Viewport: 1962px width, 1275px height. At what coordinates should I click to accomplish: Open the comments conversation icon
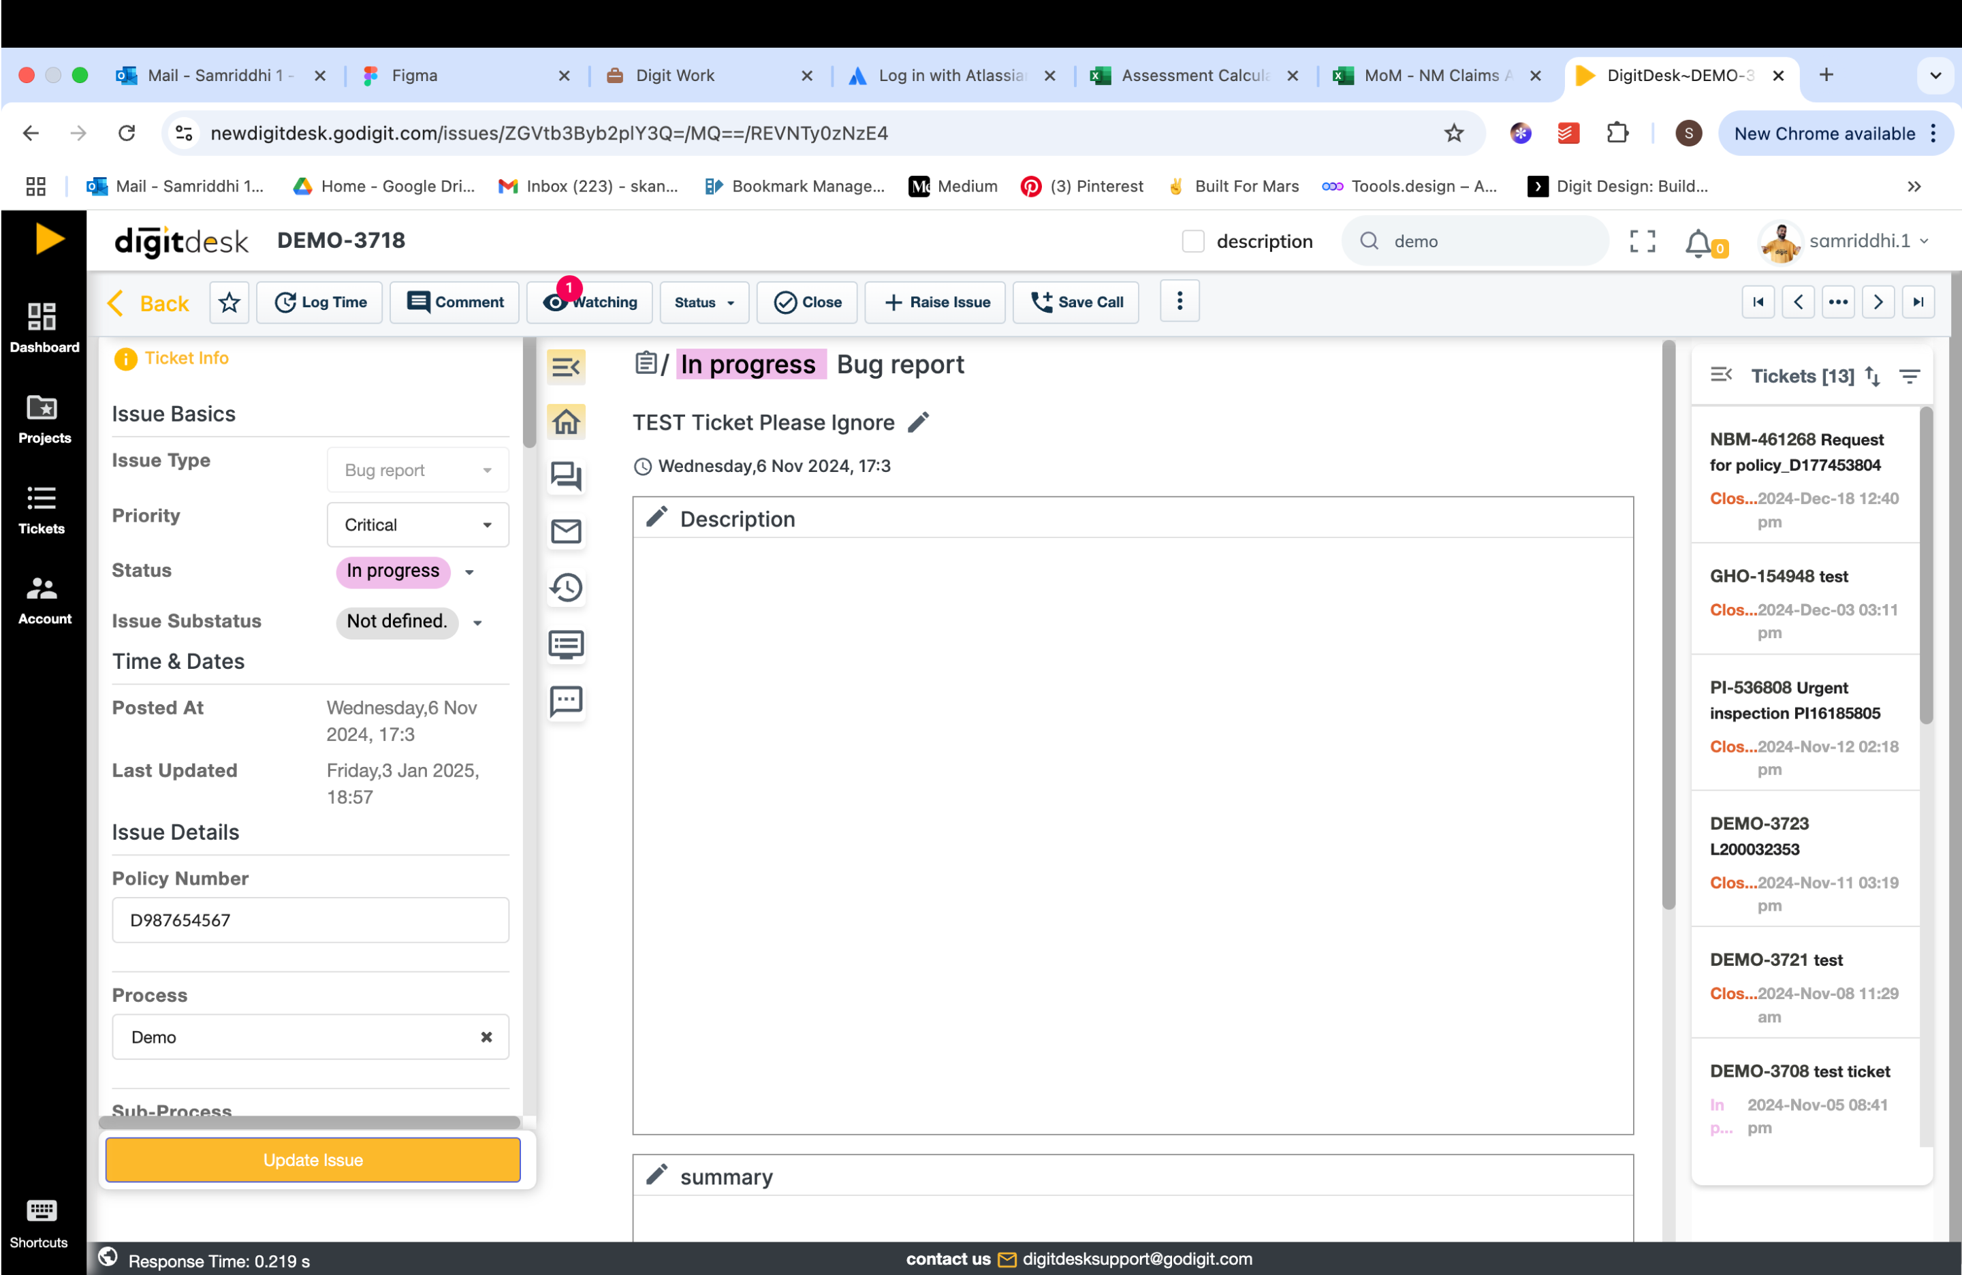tap(565, 477)
